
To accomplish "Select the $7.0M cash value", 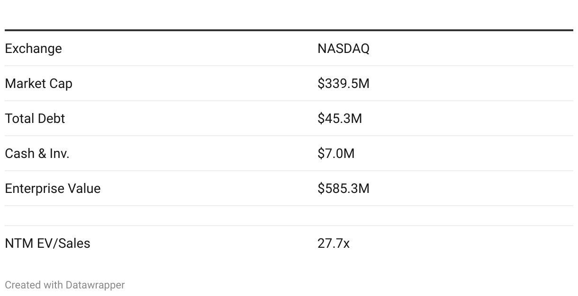I will (335, 154).
